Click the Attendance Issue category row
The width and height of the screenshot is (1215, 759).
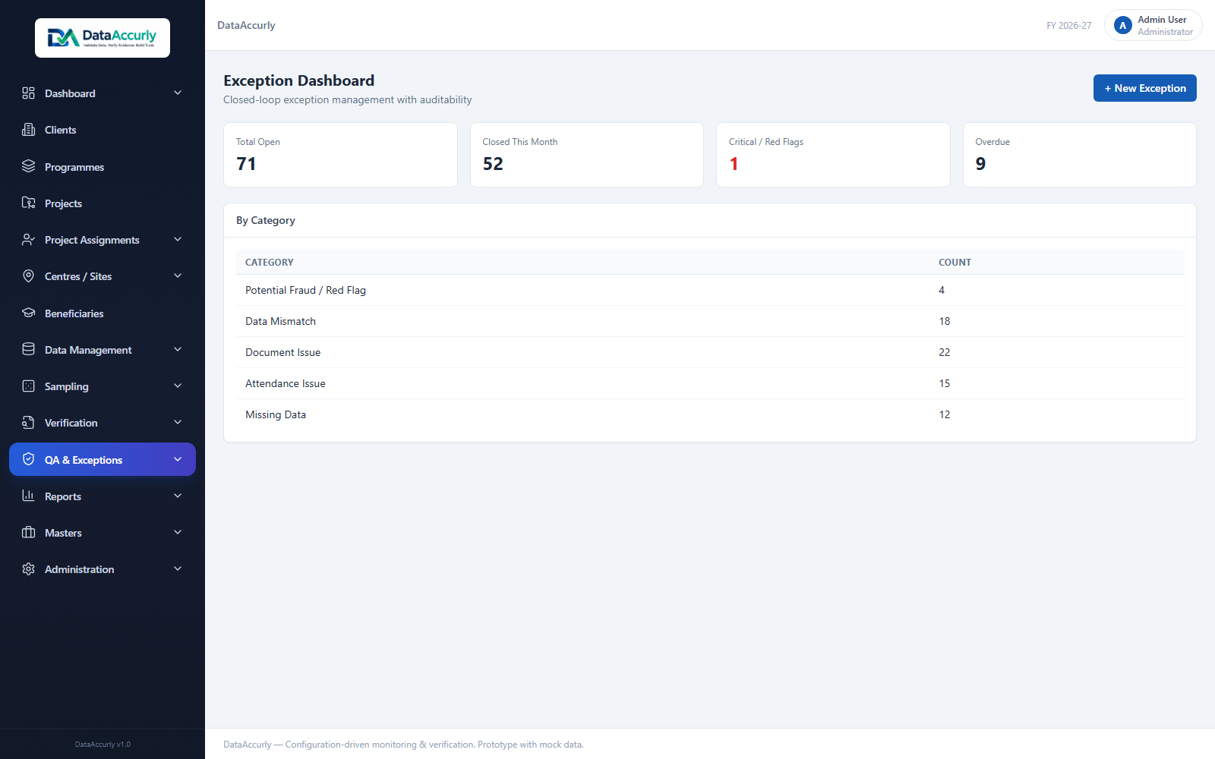[710, 383]
